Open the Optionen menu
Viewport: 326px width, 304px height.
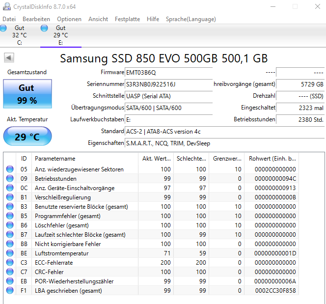pos(69,19)
